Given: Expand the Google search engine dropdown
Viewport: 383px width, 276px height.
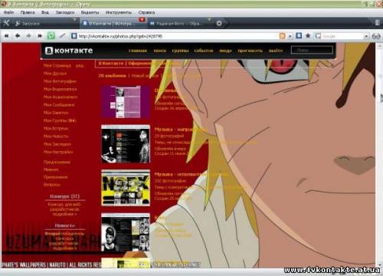Looking at the screenshot, I should pos(366,36).
